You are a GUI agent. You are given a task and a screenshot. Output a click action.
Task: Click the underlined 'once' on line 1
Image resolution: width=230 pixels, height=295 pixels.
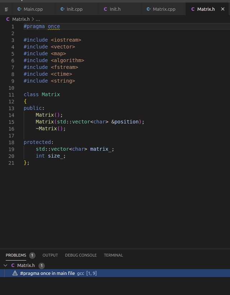point(54,26)
